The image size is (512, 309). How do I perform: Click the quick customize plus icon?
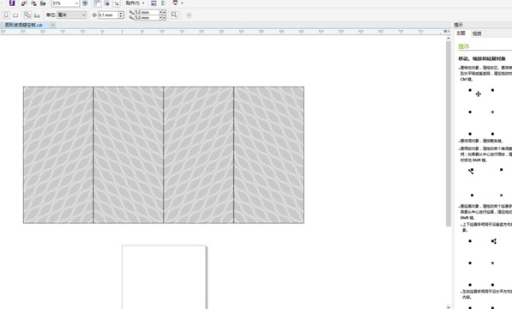coord(189,15)
